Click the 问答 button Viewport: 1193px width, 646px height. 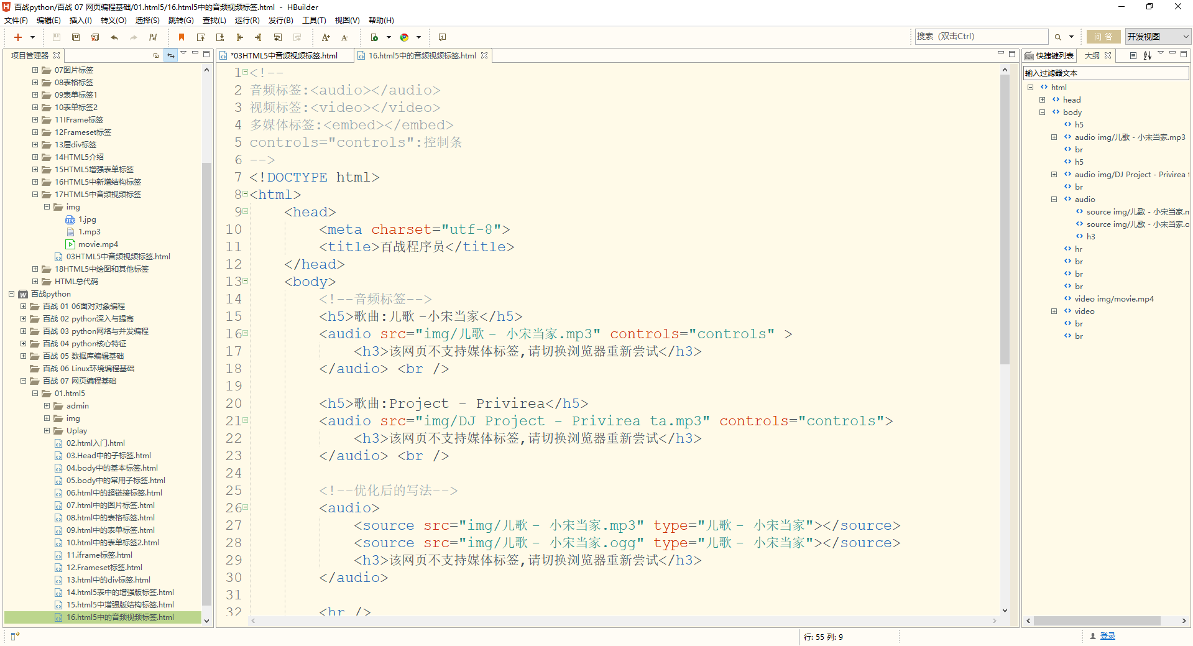[x=1103, y=37]
